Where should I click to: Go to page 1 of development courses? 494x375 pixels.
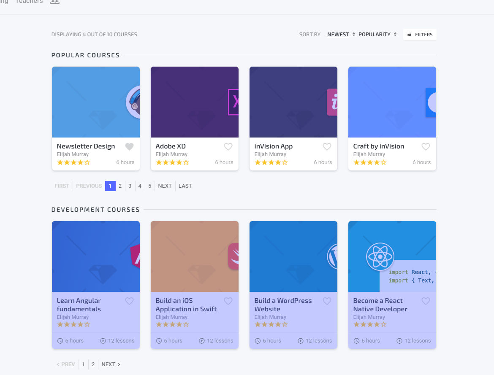83,364
